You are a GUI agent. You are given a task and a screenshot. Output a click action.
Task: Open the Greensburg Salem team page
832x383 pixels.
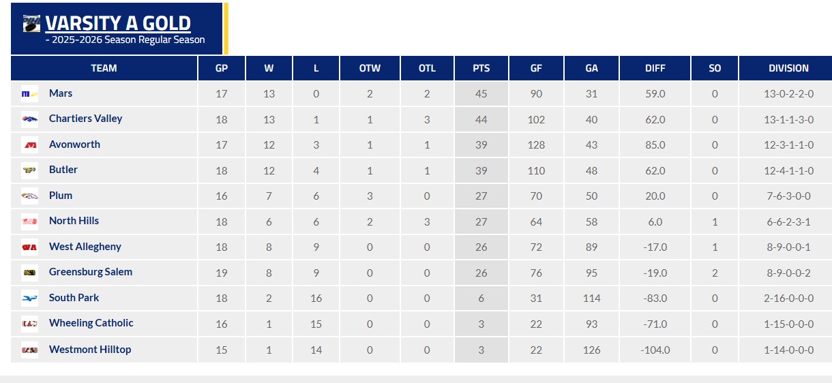(x=91, y=272)
